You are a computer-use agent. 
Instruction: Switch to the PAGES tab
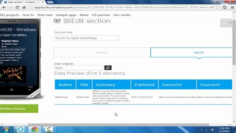102,52
